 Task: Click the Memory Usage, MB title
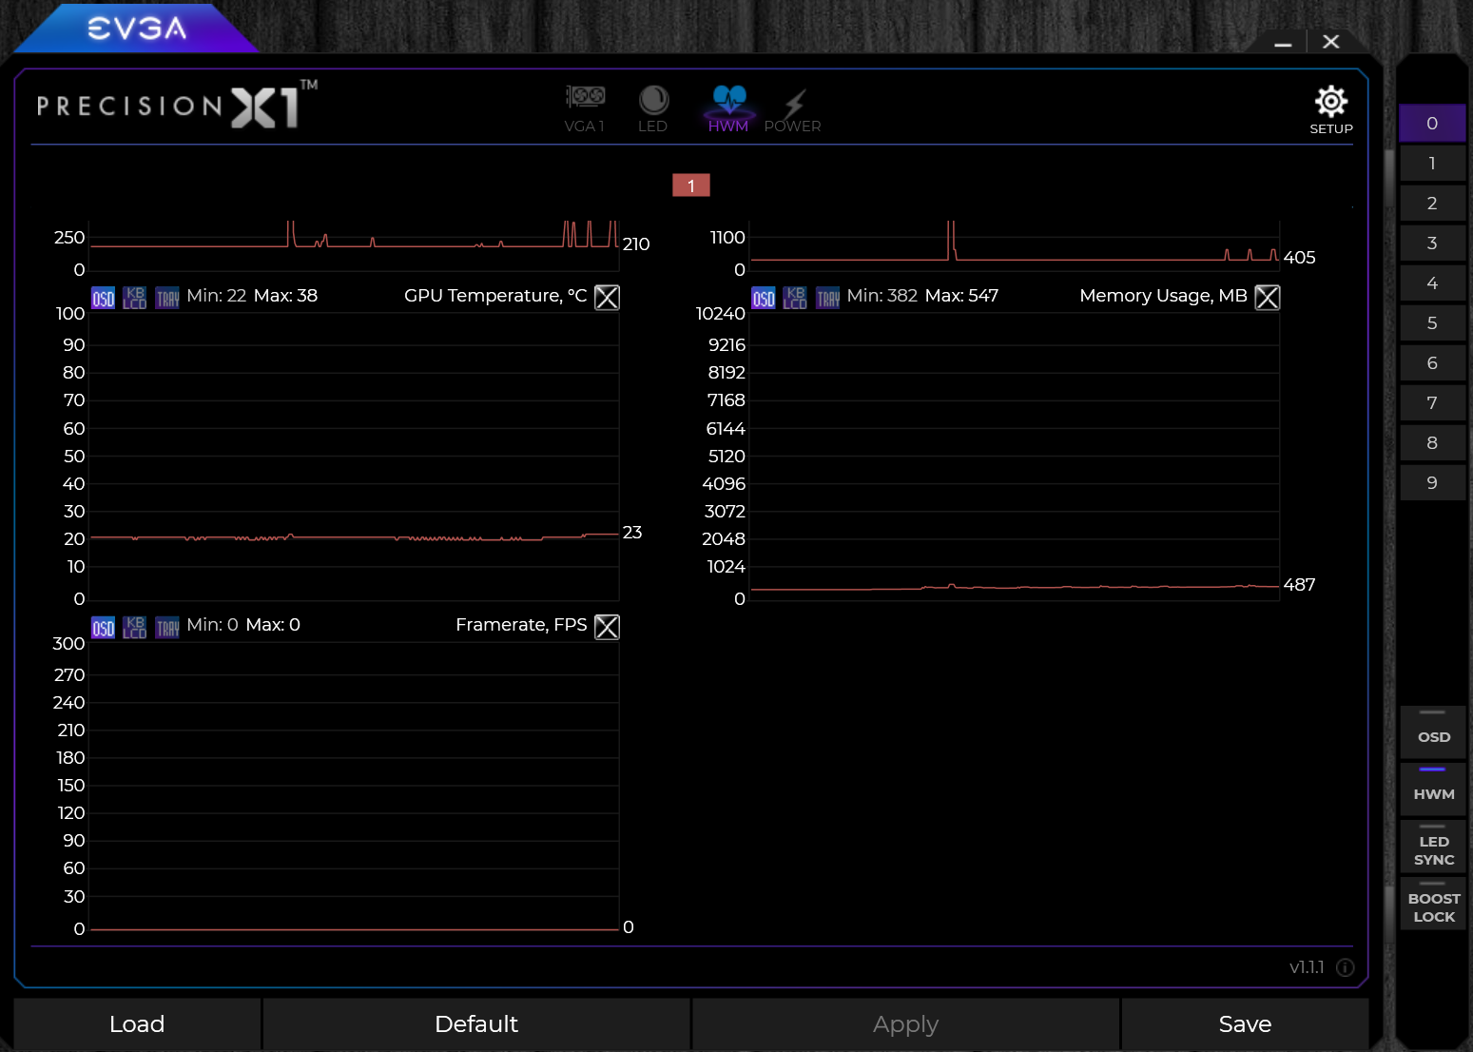tap(1163, 296)
